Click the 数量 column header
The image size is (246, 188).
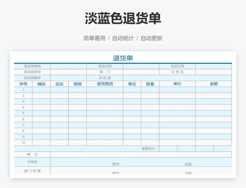tap(150, 84)
